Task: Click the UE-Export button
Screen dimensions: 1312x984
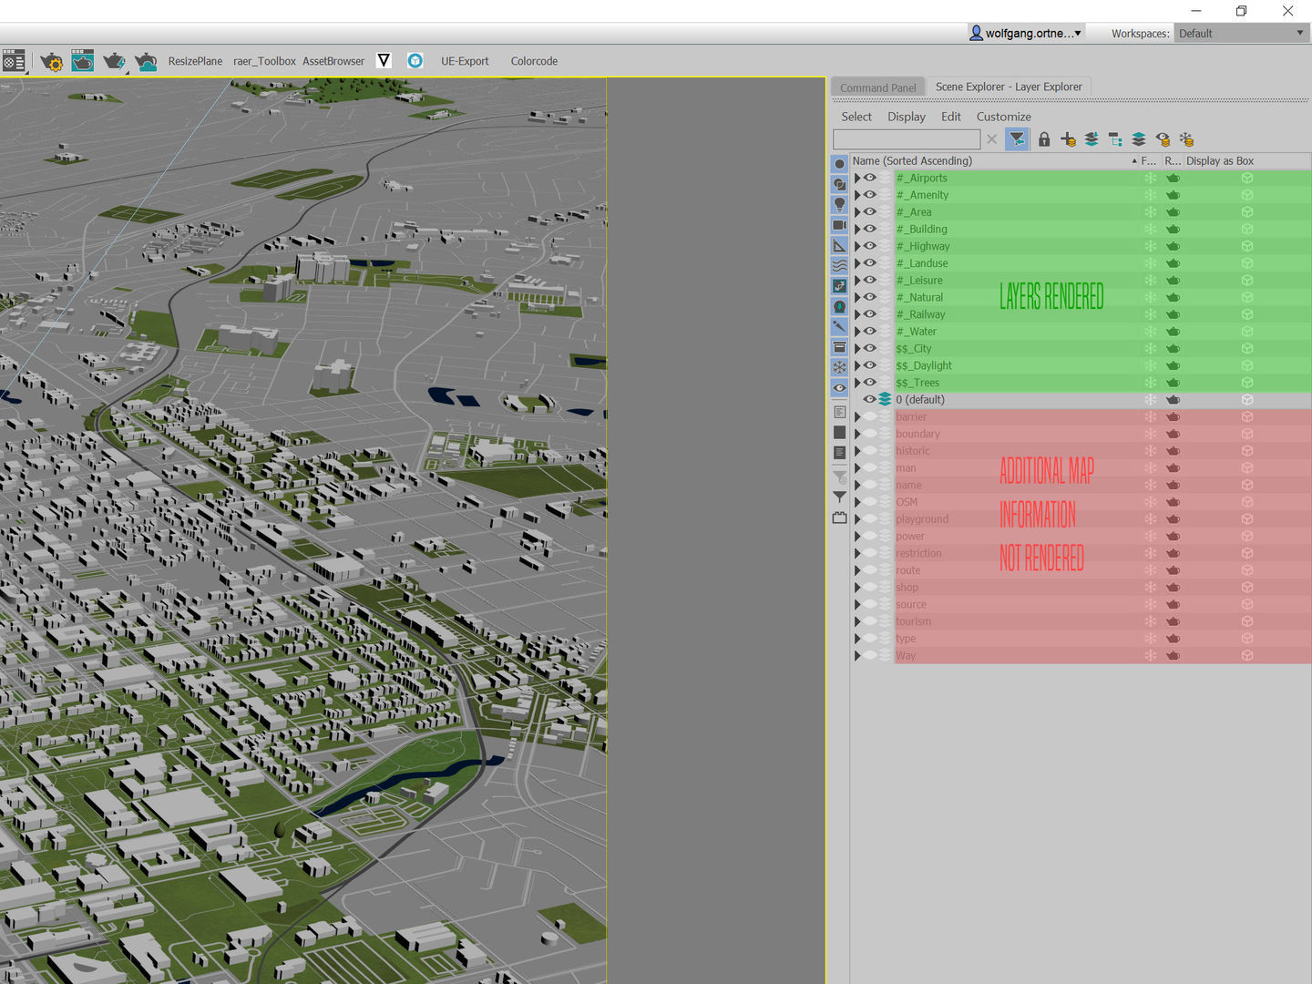Action: click(465, 61)
